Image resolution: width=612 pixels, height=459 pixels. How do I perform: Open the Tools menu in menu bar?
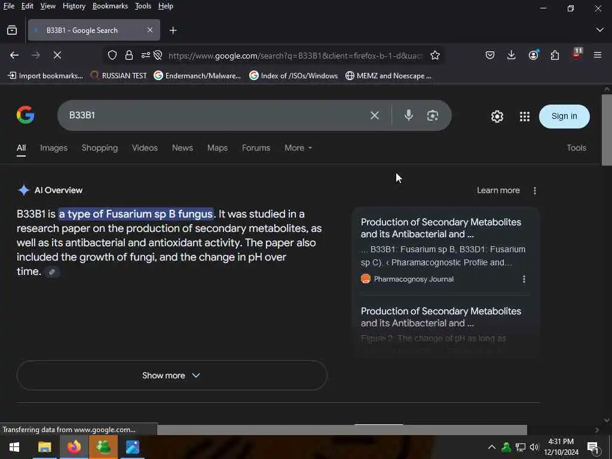coord(143,6)
